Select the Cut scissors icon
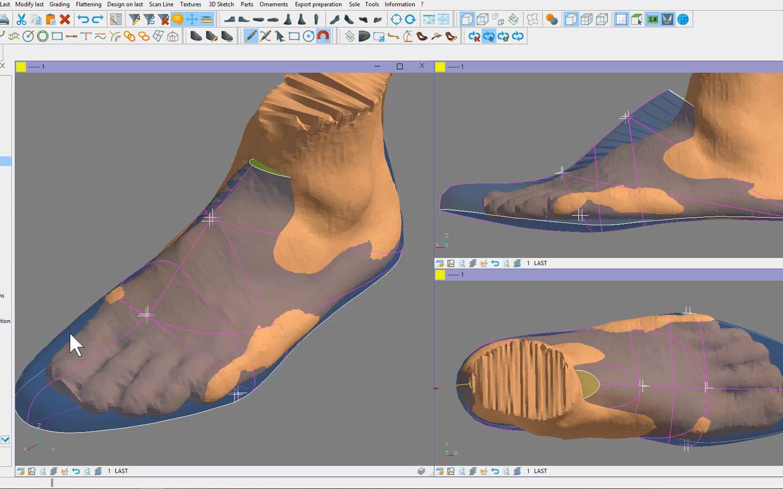This screenshot has width=783, height=489. pos(21,19)
